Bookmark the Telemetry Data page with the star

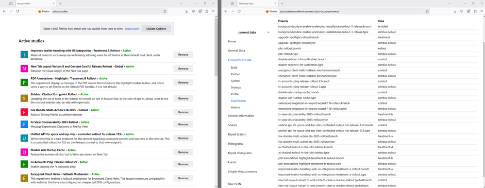pyautogui.click(x=427, y=11)
